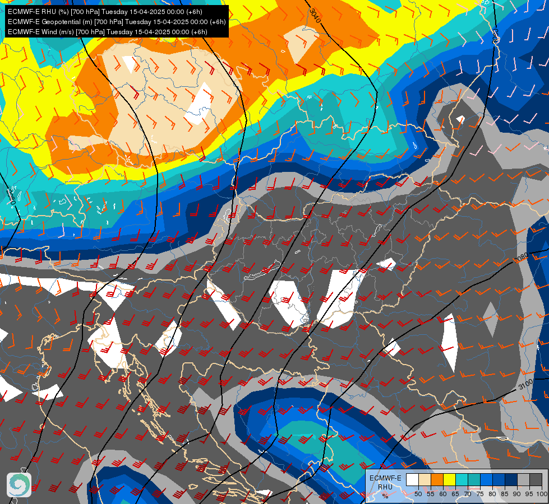Screen dimensions: 549x504
Task: Click the 'ECMWF-E RHU (%)' title line
Action: 105,12
